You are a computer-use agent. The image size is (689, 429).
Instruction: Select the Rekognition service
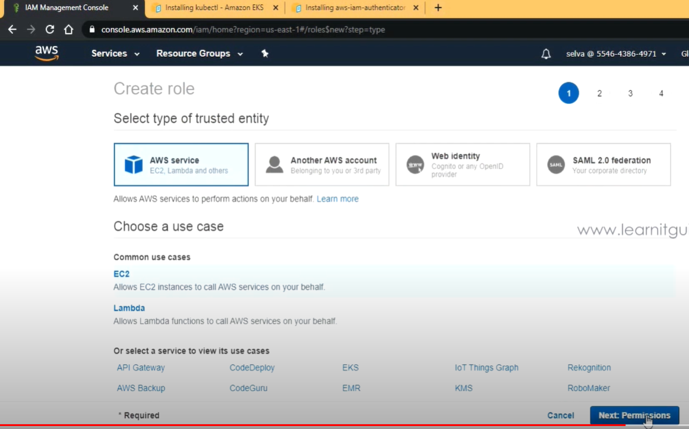[x=589, y=367]
